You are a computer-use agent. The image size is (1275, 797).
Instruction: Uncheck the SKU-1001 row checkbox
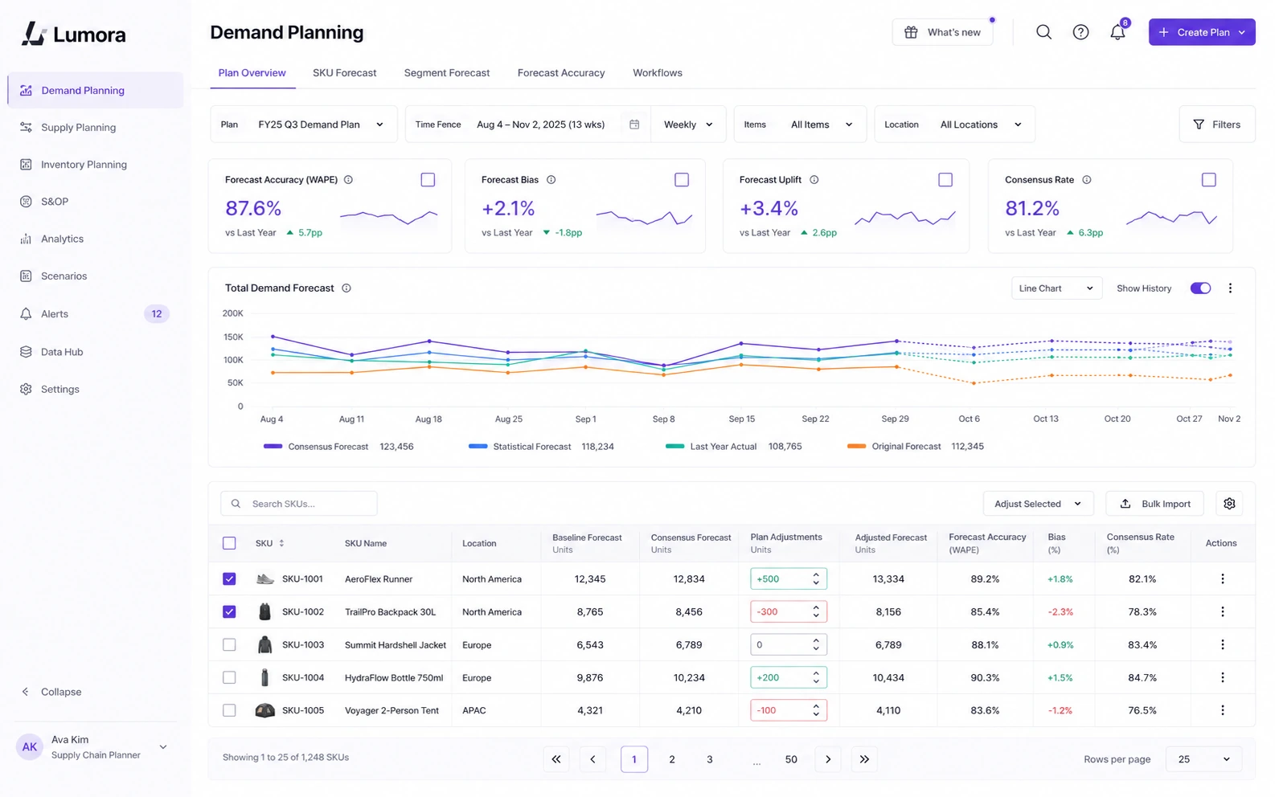tap(229, 579)
